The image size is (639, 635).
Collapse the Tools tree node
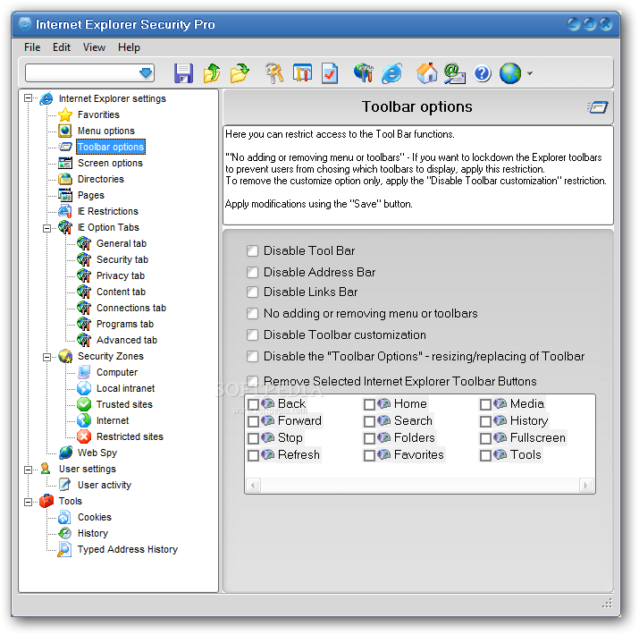[x=28, y=502]
